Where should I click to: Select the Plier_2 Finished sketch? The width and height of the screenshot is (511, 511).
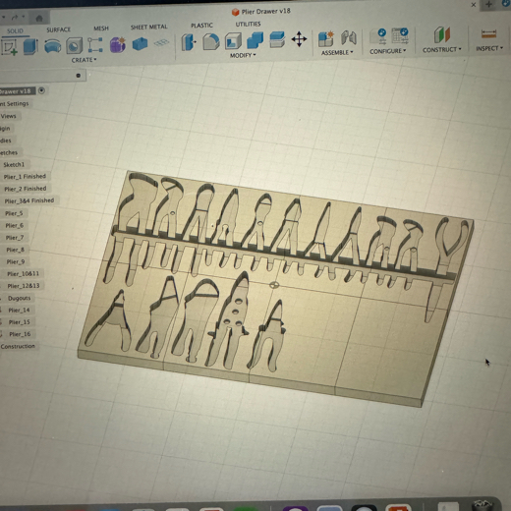point(26,189)
